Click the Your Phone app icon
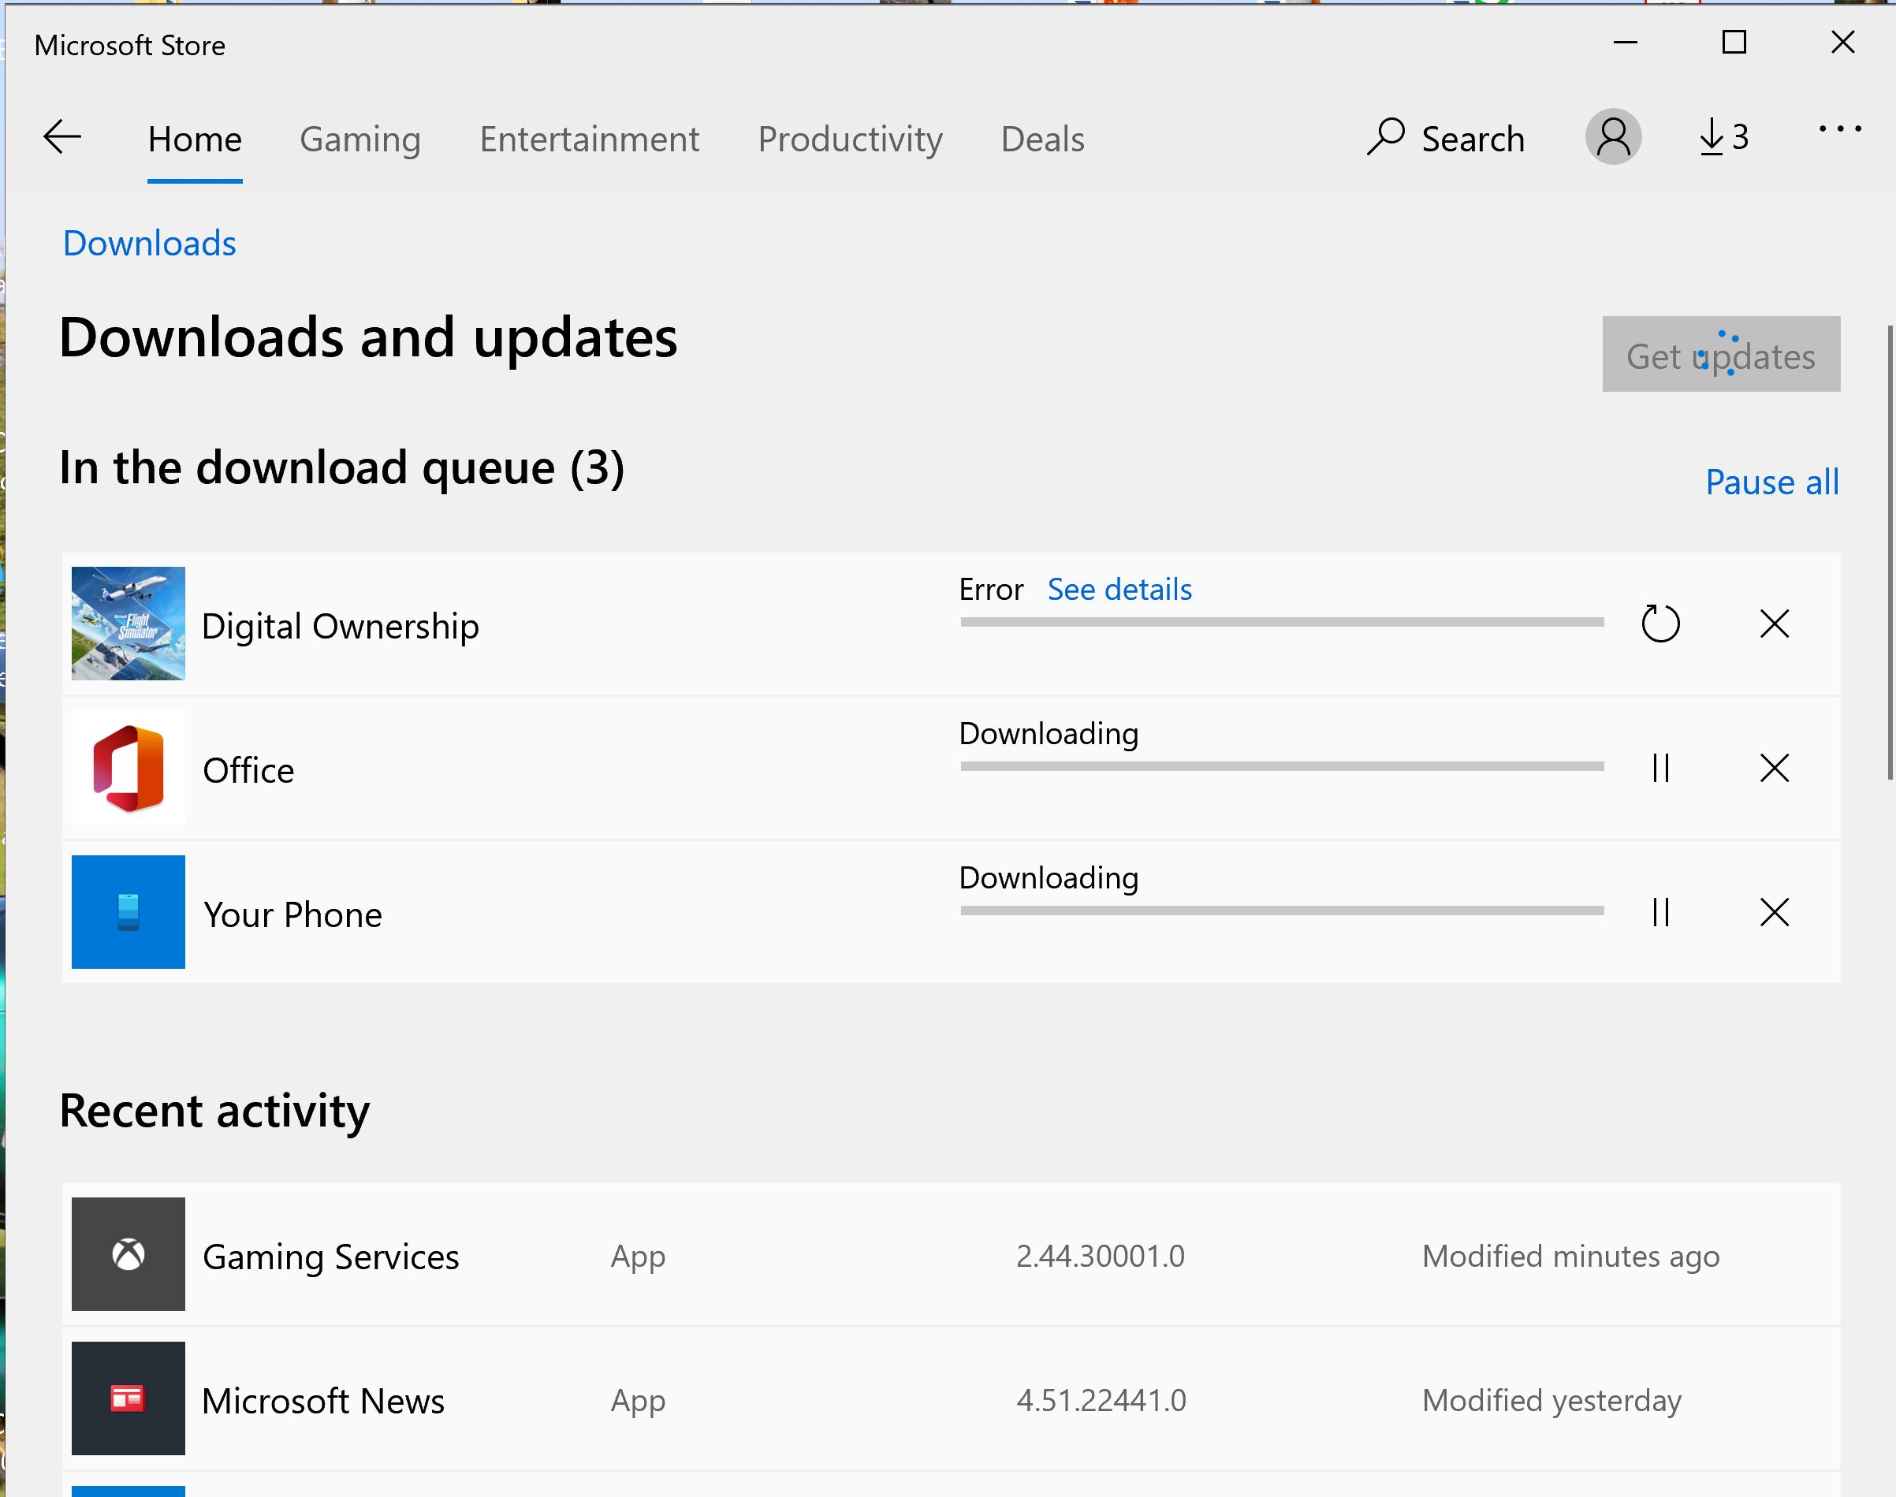Screen dimensions: 1896x1497 coord(128,911)
